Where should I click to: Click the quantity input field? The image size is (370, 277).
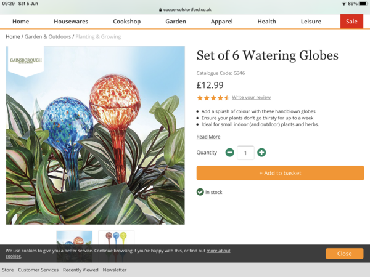tap(245, 152)
